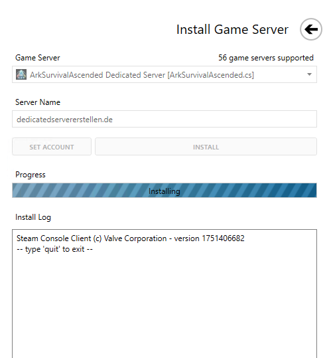Focus the Server Name input field

[164, 119]
